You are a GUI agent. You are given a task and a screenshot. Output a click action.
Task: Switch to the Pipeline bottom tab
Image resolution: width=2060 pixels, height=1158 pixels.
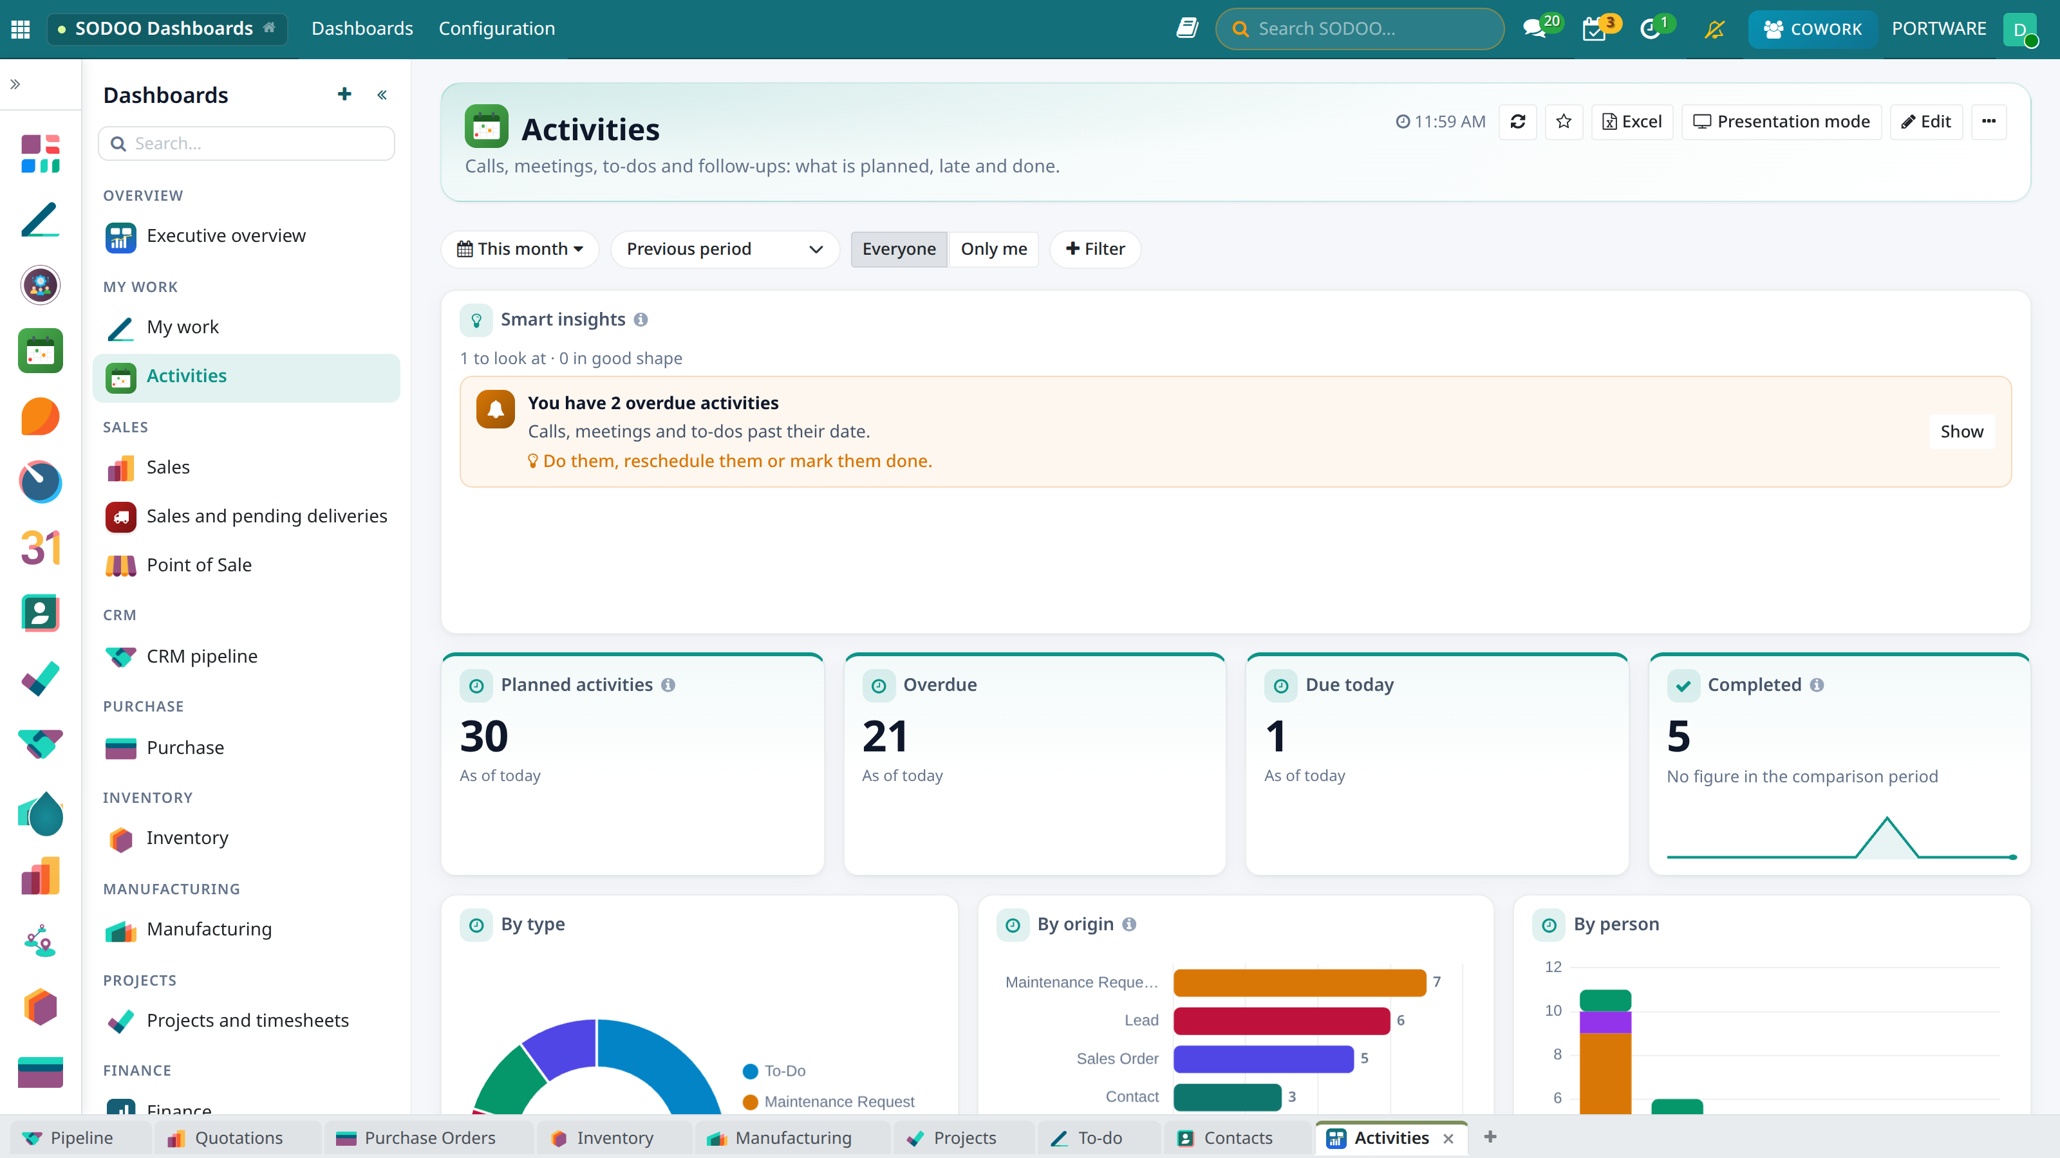click(80, 1138)
